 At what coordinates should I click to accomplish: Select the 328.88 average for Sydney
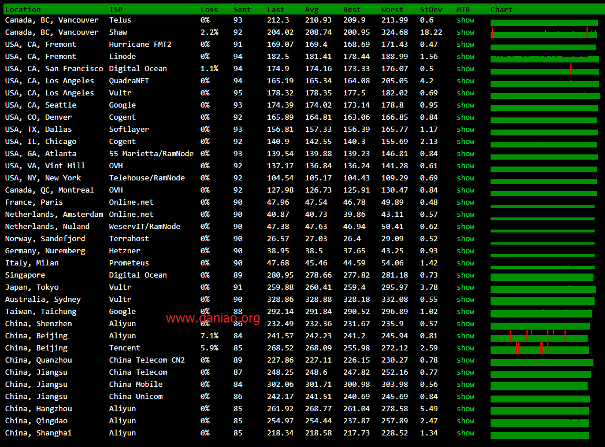(318, 300)
